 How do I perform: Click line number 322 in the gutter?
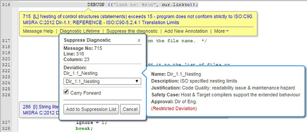[6, 71]
